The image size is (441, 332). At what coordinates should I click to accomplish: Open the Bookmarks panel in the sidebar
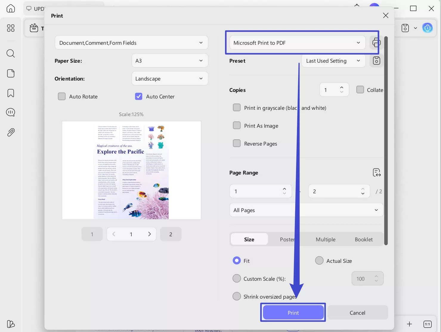11,93
